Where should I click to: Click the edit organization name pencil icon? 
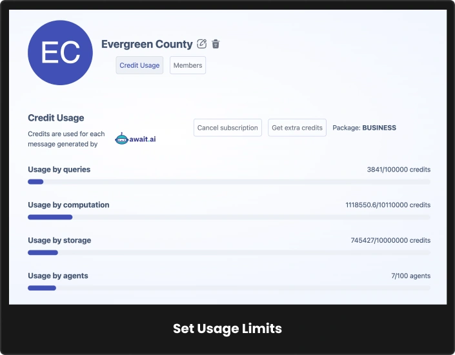pyautogui.click(x=201, y=44)
